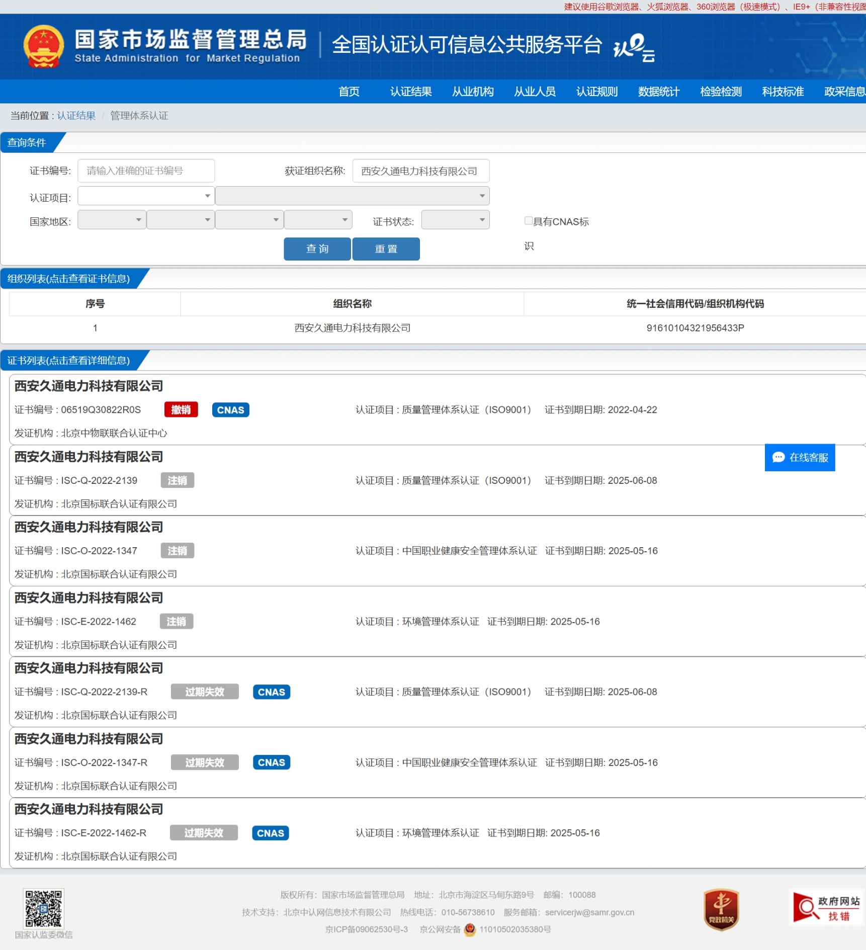Click certificate number ISC-O-2022-1347 text
This screenshot has width=866, height=950.
tap(99, 551)
